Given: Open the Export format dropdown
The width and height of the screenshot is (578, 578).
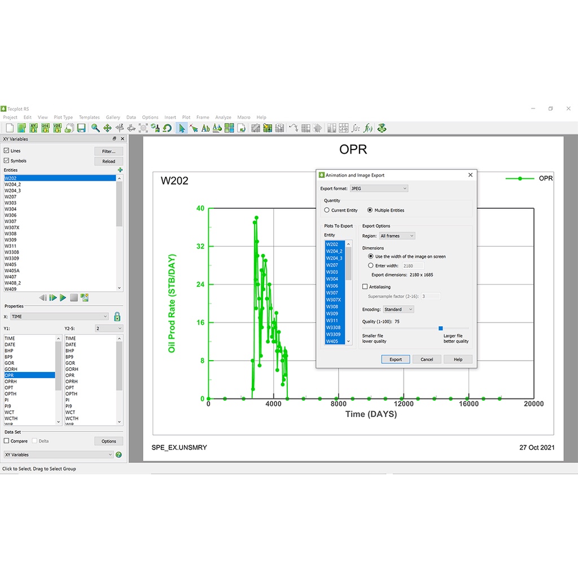Looking at the screenshot, I should (379, 189).
